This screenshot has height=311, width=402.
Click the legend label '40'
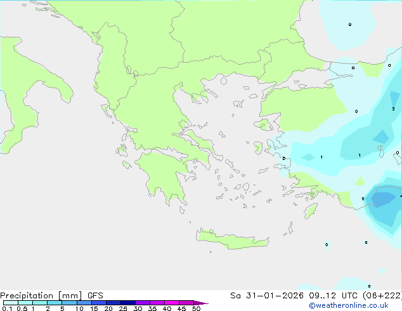(x=167, y=308)
